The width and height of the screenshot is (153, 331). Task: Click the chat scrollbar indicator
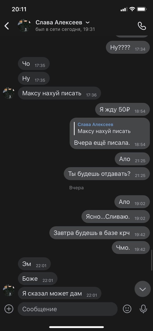coord(152,260)
